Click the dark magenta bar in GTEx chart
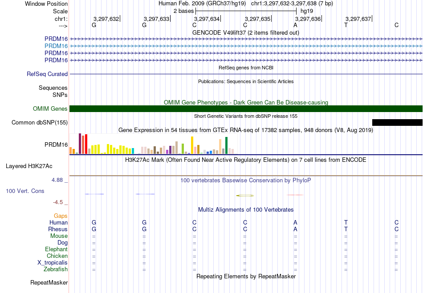 80,144
